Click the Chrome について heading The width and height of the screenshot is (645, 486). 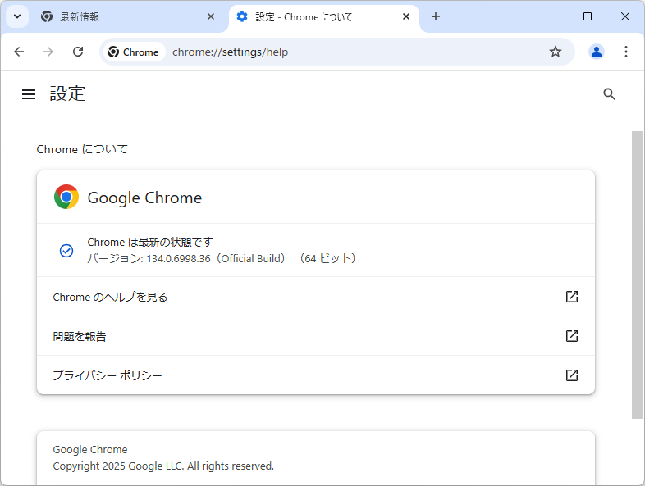pos(82,149)
